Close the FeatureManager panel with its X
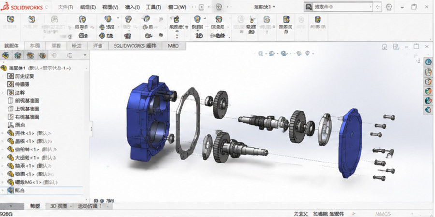 tap(85, 55)
